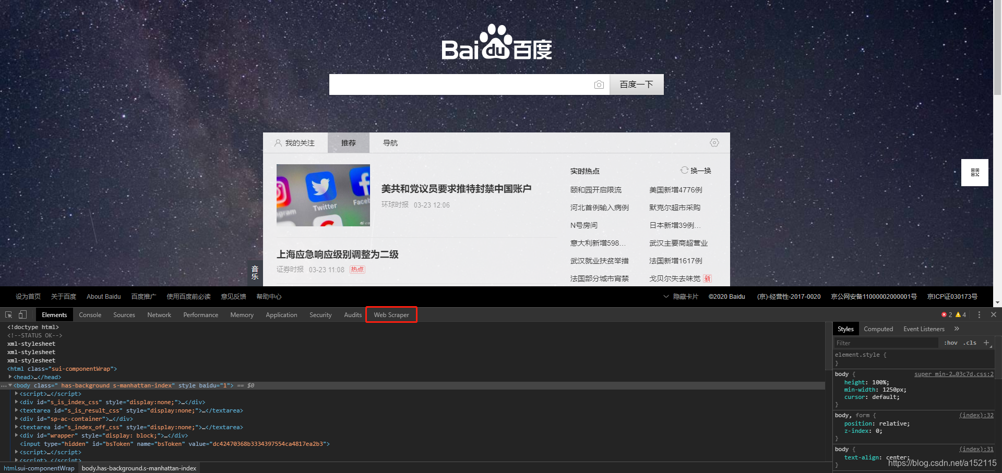1002x473 pixels.
Task: Switch to the Sources tab
Action: pos(124,314)
